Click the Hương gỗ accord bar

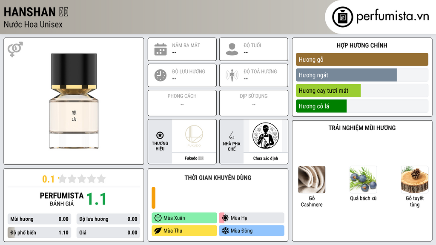click(x=362, y=60)
